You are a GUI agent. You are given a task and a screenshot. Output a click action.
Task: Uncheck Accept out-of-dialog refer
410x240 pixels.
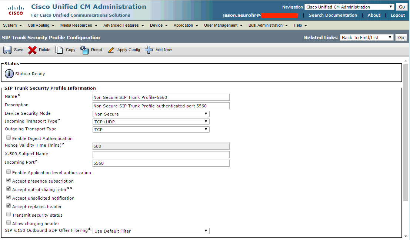tap(9, 189)
